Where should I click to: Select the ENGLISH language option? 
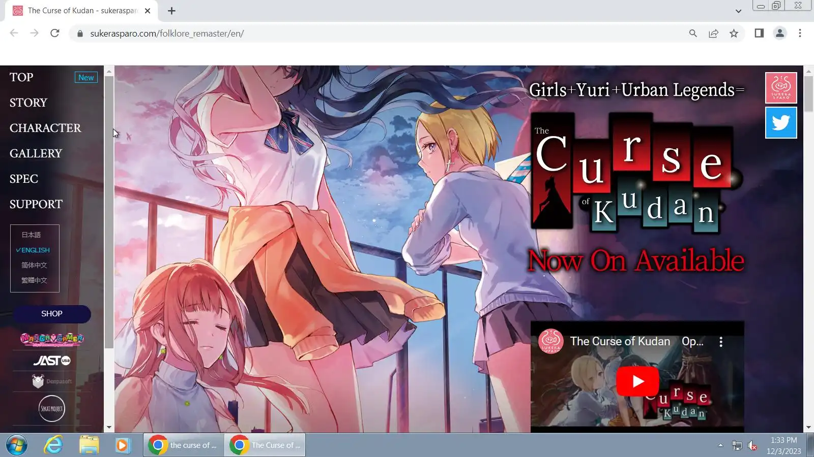pos(33,250)
